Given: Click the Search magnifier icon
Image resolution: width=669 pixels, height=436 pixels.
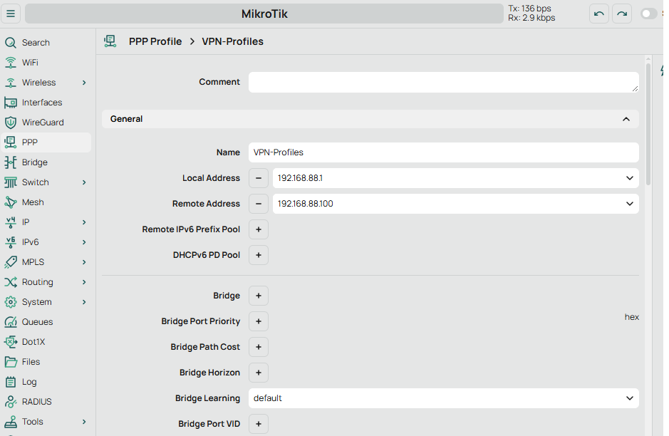Looking at the screenshot, I should 10,43.
